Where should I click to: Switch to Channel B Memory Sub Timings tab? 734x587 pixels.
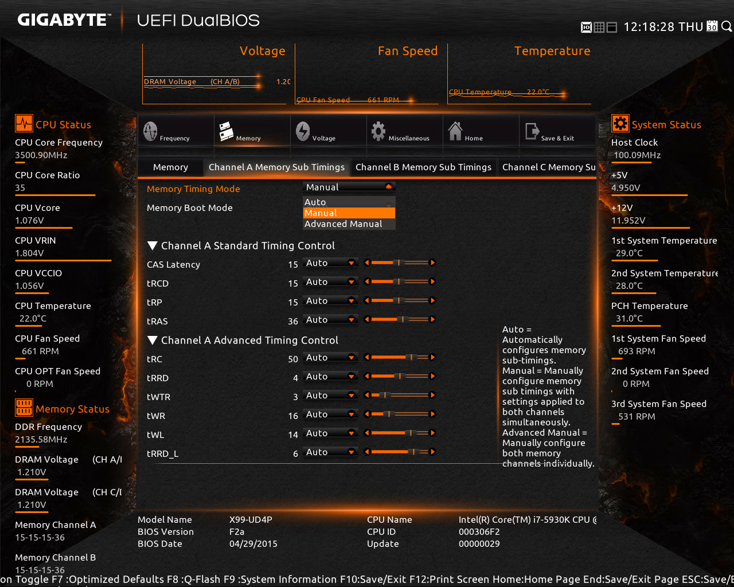click(423, 167)
